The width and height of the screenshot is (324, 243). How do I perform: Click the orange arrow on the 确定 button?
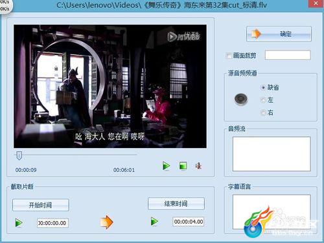point(257,34)
